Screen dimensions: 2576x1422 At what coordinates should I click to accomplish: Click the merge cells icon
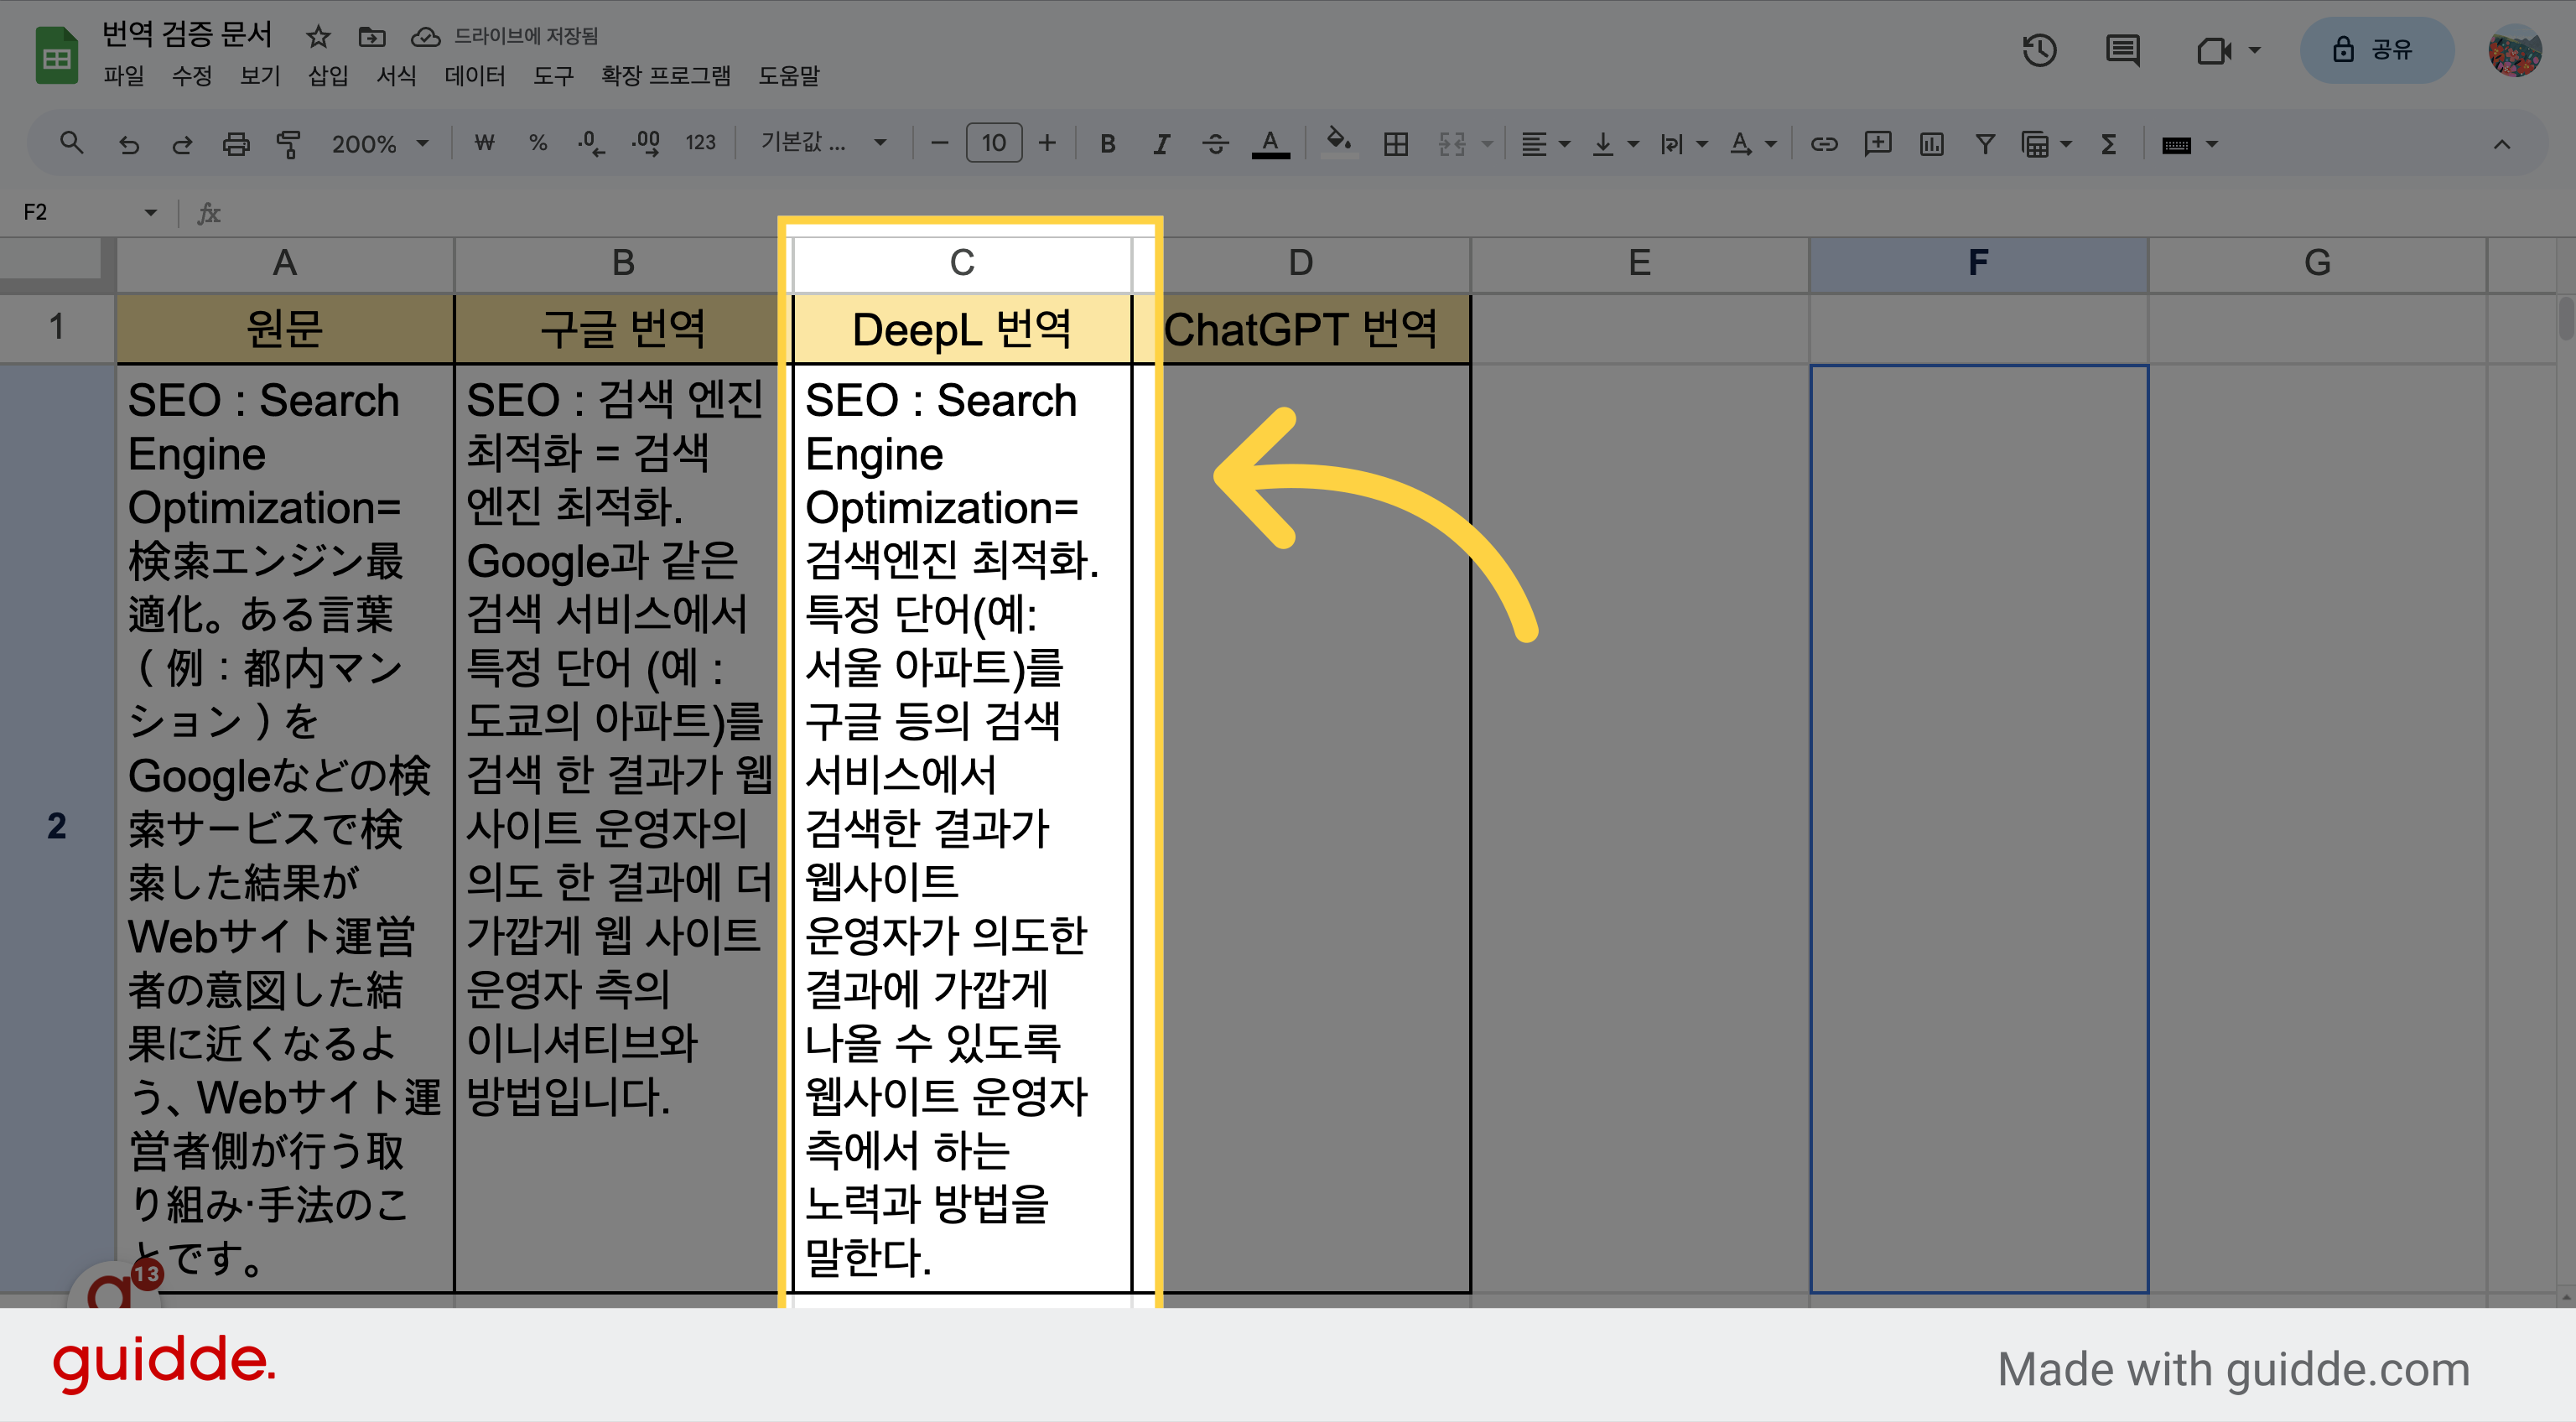pos(1451,144)
